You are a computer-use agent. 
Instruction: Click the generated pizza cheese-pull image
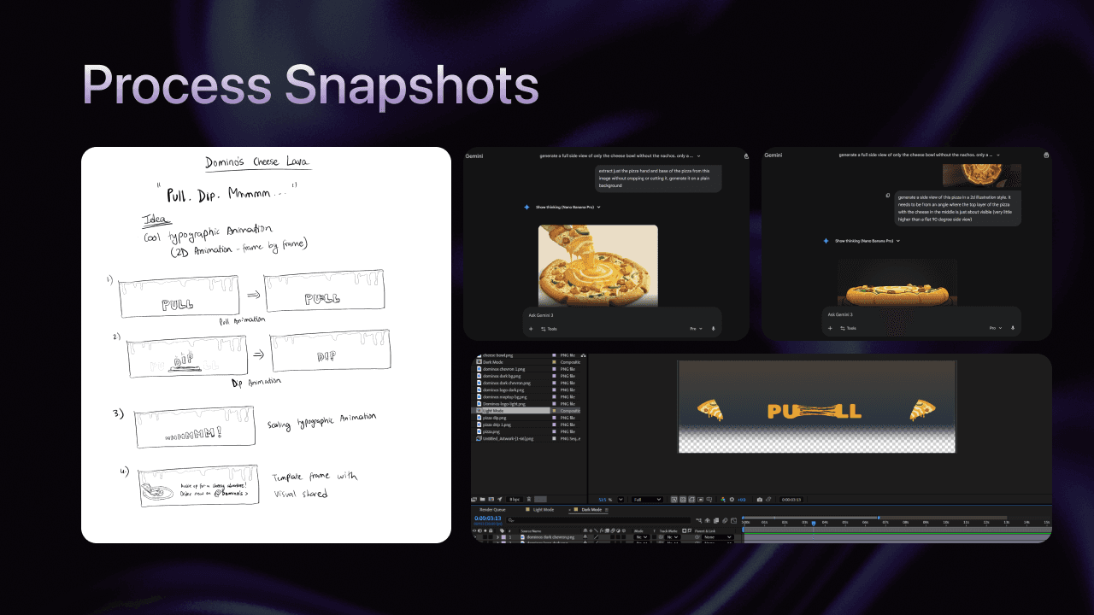[x=598, y=266]
